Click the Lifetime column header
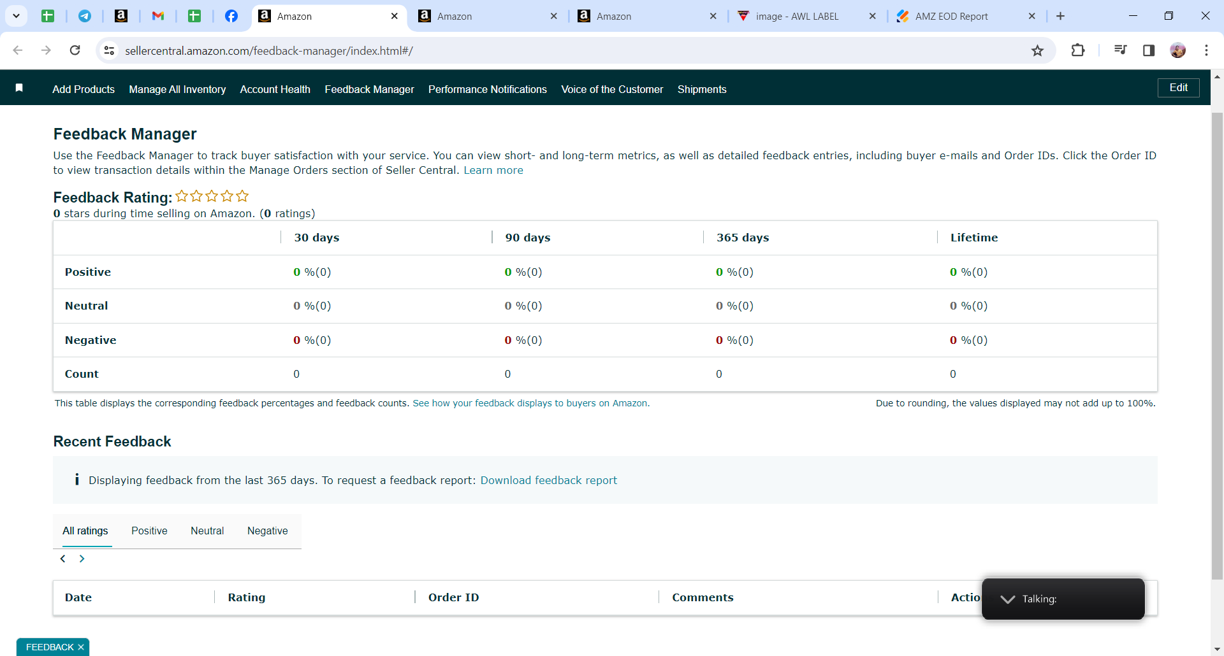The width and height of the screenshot is (1224, 656). 974,238
